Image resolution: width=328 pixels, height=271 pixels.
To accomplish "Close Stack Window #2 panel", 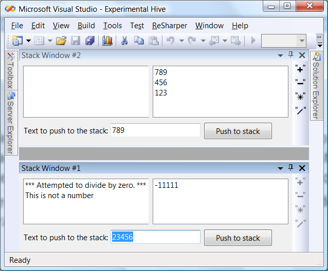I will (302, 55).
